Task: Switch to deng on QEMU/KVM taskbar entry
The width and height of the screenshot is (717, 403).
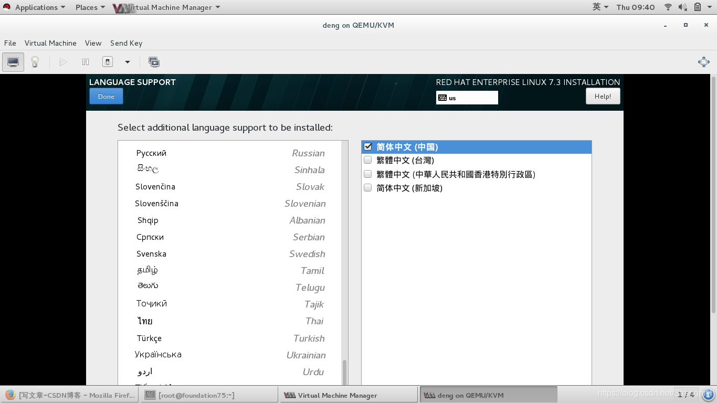Action: pyautogui.click(x=489, y=395)
